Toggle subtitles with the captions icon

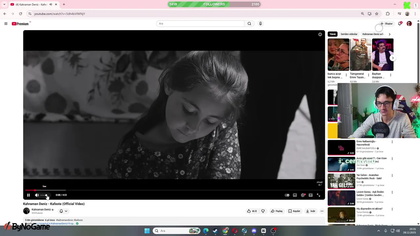pyautogui.click(x=295, y=195)
